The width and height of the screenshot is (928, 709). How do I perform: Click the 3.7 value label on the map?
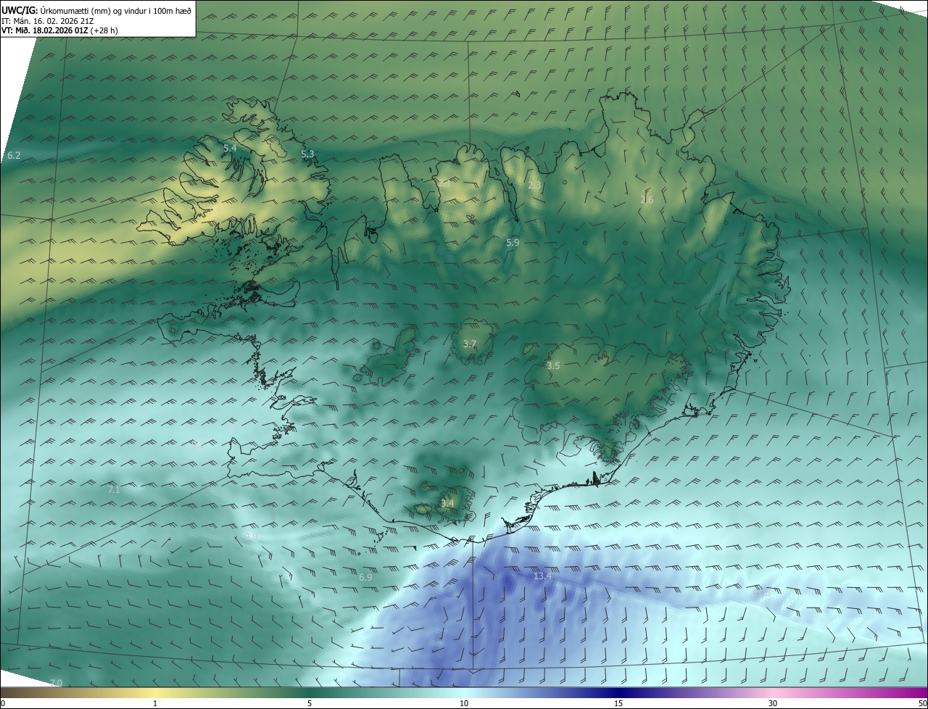469,344
